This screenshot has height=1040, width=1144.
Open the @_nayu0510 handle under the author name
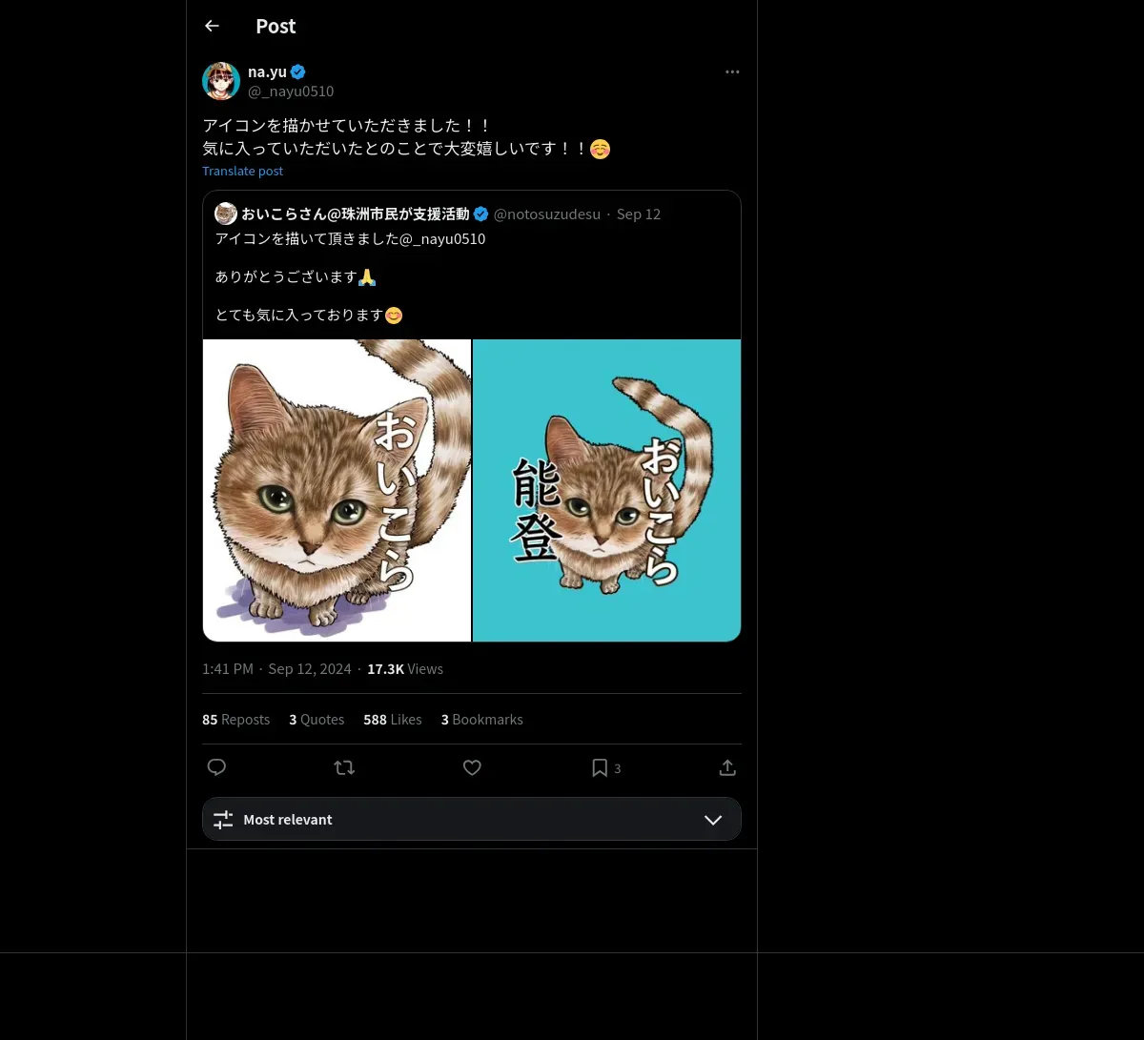[291, 92]
